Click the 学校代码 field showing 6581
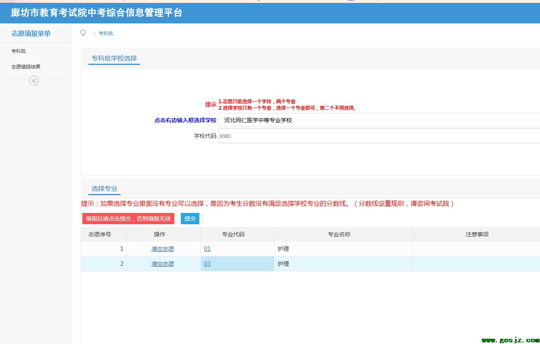Viewport: 540px width, 344px height. [379, 136]
